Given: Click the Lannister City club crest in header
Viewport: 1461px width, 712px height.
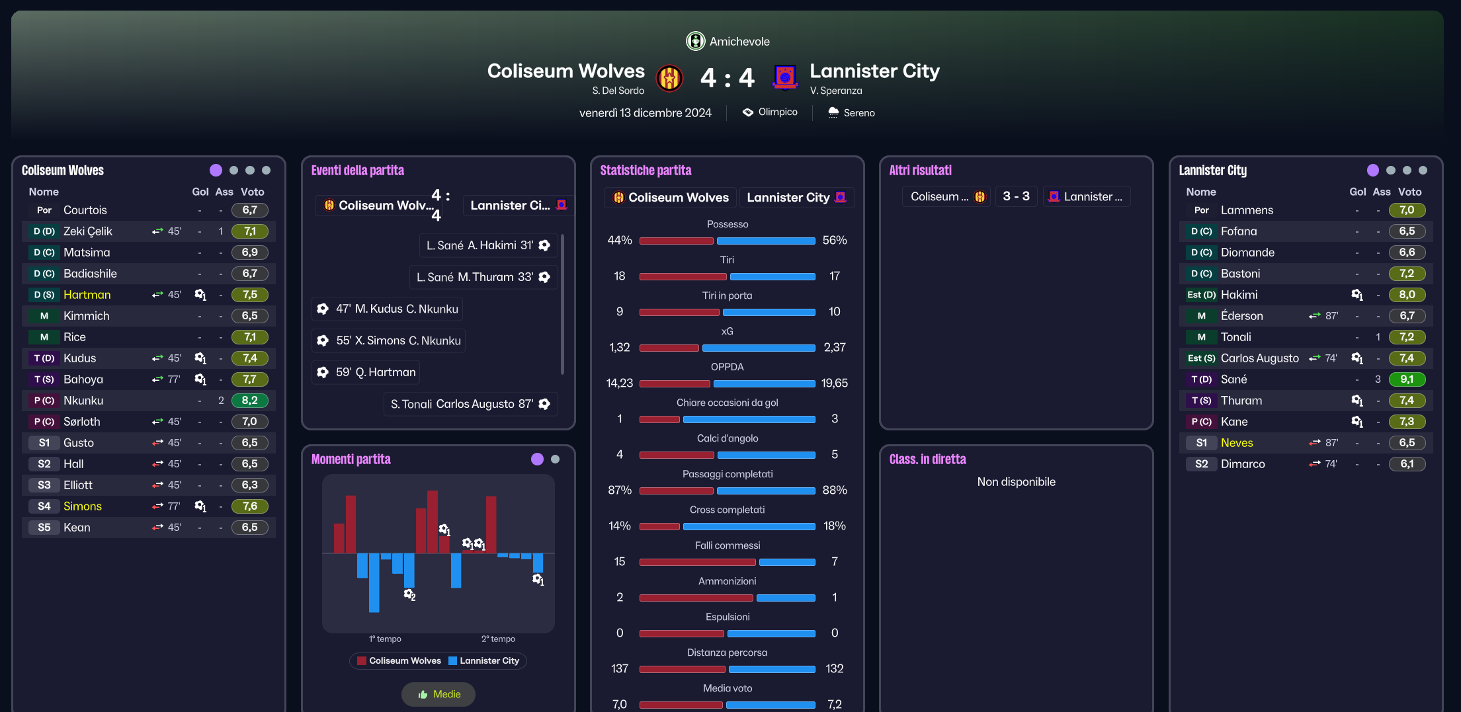Looking at the screenshot, I should tap(785, 77).
